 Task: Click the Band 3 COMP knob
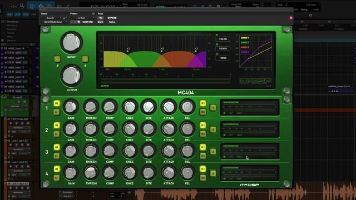point(110,151)
